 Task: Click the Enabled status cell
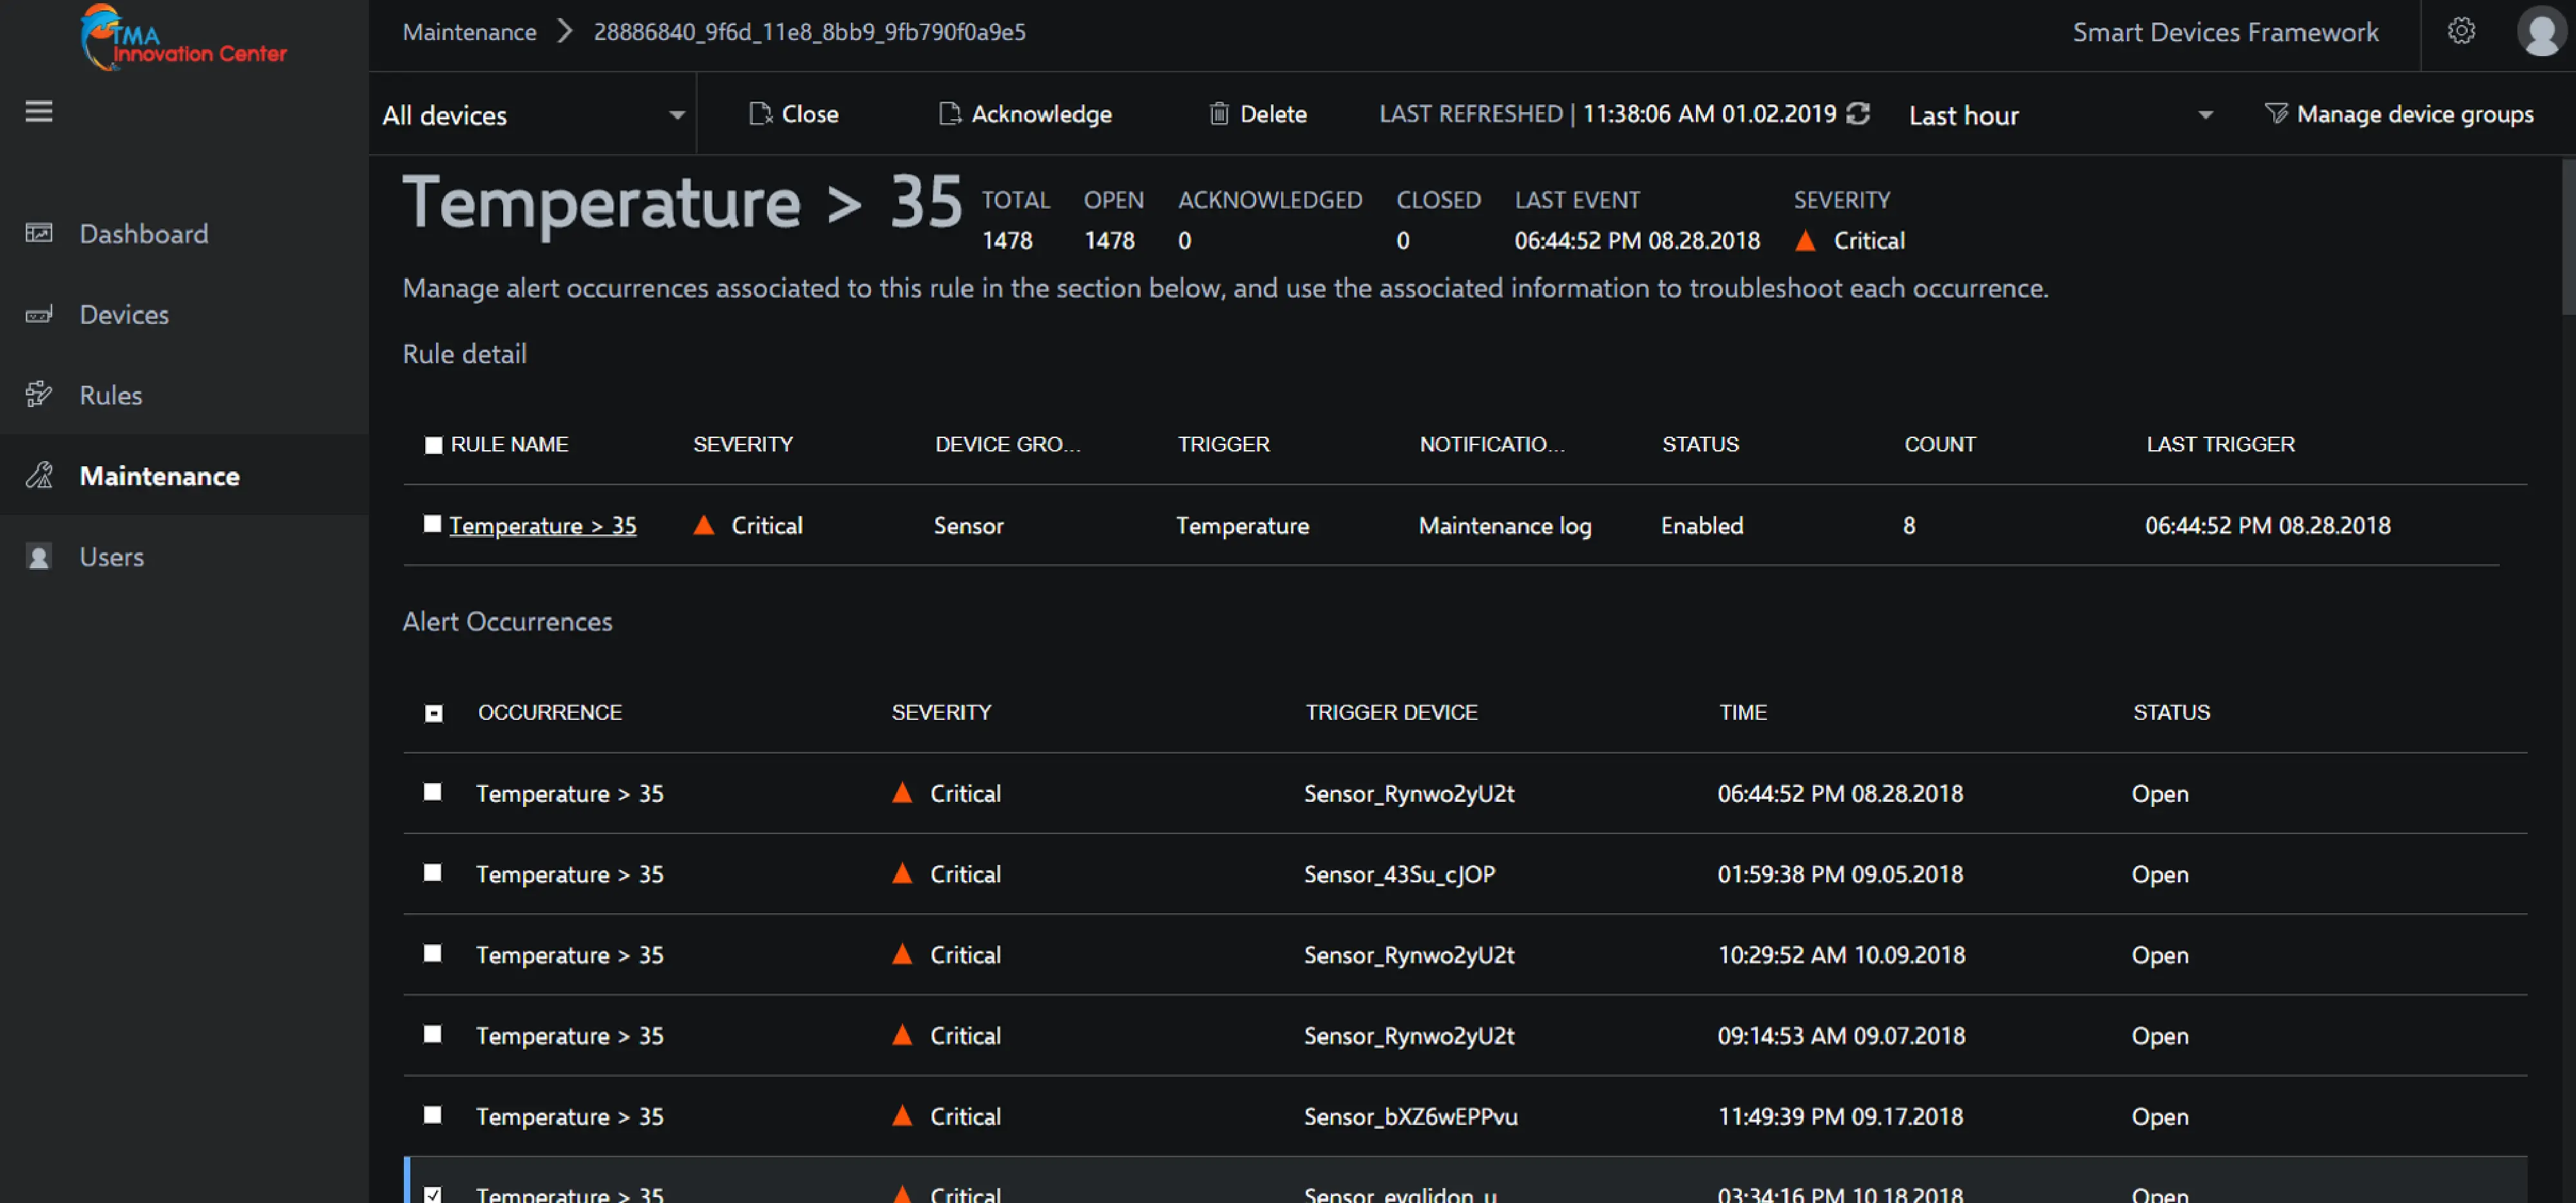[1702, 526]
